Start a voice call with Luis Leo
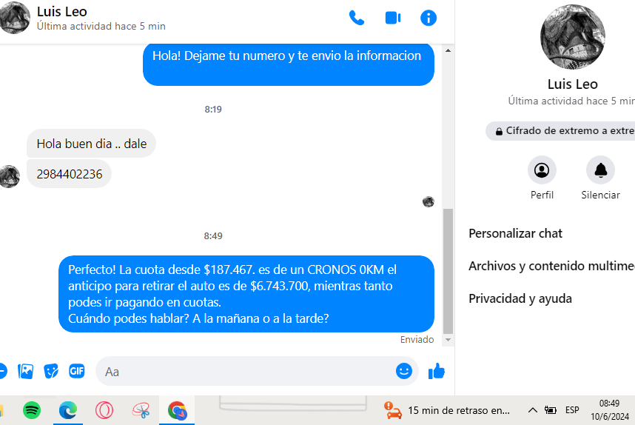This screenshot has height=425, width=635. click(357, 18)
